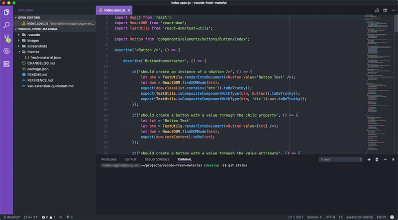The image size is (398, 220).
Task: Open the Search view icon
Action: click(6, 25)
